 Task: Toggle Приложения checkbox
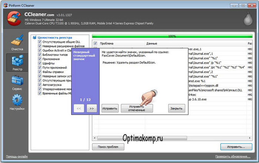point(40,59)
